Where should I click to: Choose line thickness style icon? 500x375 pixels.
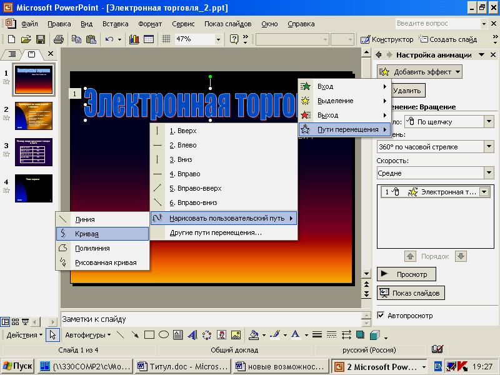(317, 335)
